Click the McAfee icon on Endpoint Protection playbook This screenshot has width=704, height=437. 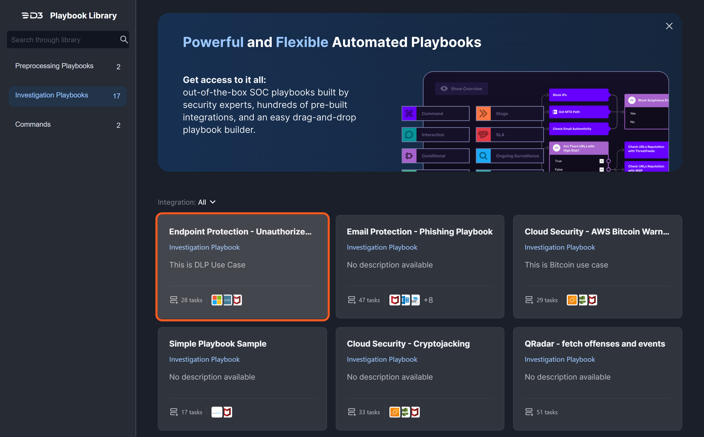pos(238,300)
